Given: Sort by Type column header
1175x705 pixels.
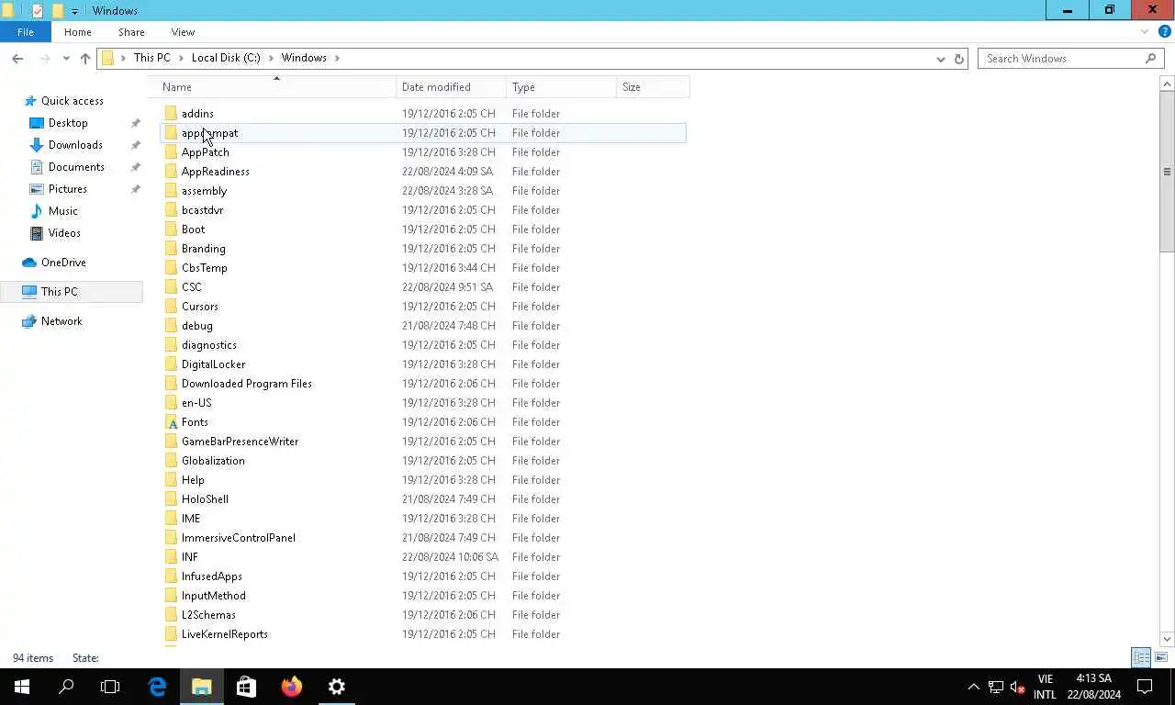Looking at the screenshot, I should pos(561,87).
